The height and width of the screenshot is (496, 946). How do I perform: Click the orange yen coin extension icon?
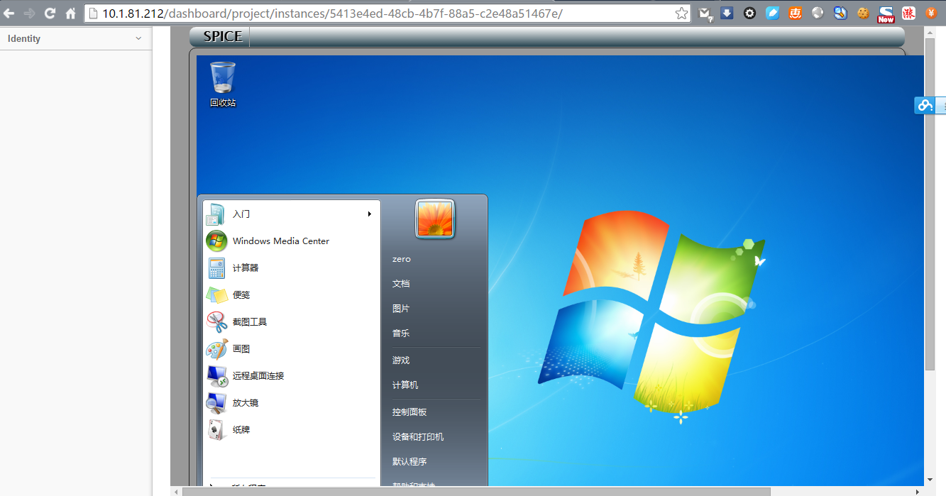tap(931, 13)
